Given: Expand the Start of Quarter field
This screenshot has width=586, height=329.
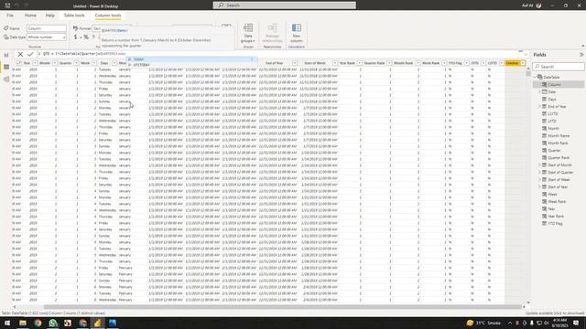Looking at the screenshot, I should click(539, 173).
